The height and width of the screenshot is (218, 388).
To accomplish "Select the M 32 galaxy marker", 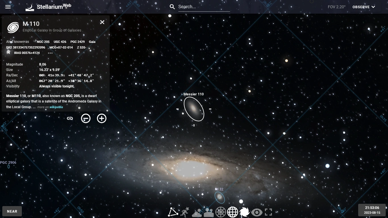I will coord(220,197).
